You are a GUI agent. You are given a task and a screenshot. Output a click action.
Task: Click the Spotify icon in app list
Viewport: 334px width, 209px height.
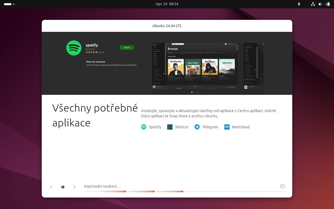[144, 127]
